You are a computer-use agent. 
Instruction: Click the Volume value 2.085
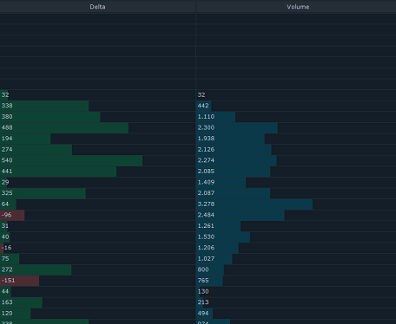(206, 171)
